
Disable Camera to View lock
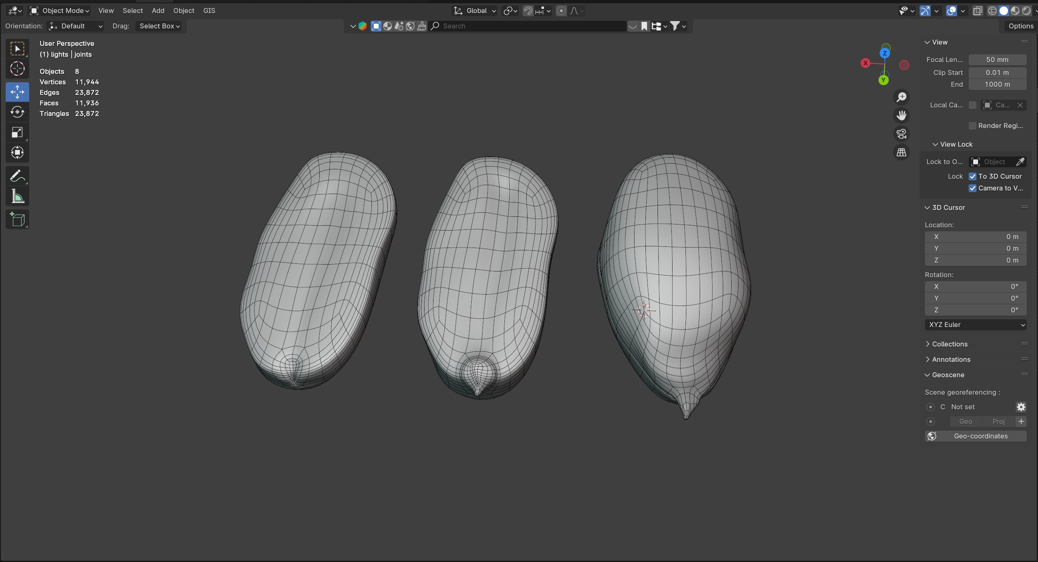(x=972, y=188)
